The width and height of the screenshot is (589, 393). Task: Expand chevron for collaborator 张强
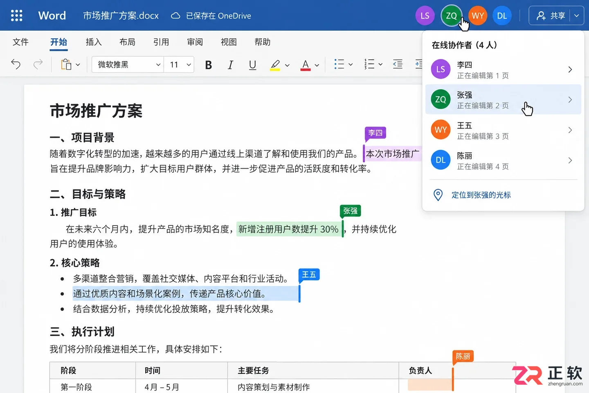[570, 100]
